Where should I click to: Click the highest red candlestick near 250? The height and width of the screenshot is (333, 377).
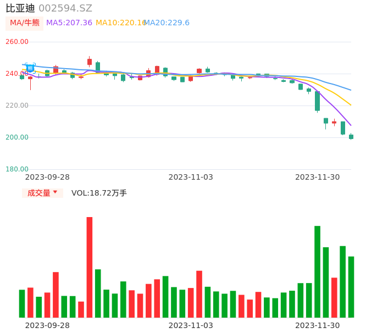tap(90, 62)
